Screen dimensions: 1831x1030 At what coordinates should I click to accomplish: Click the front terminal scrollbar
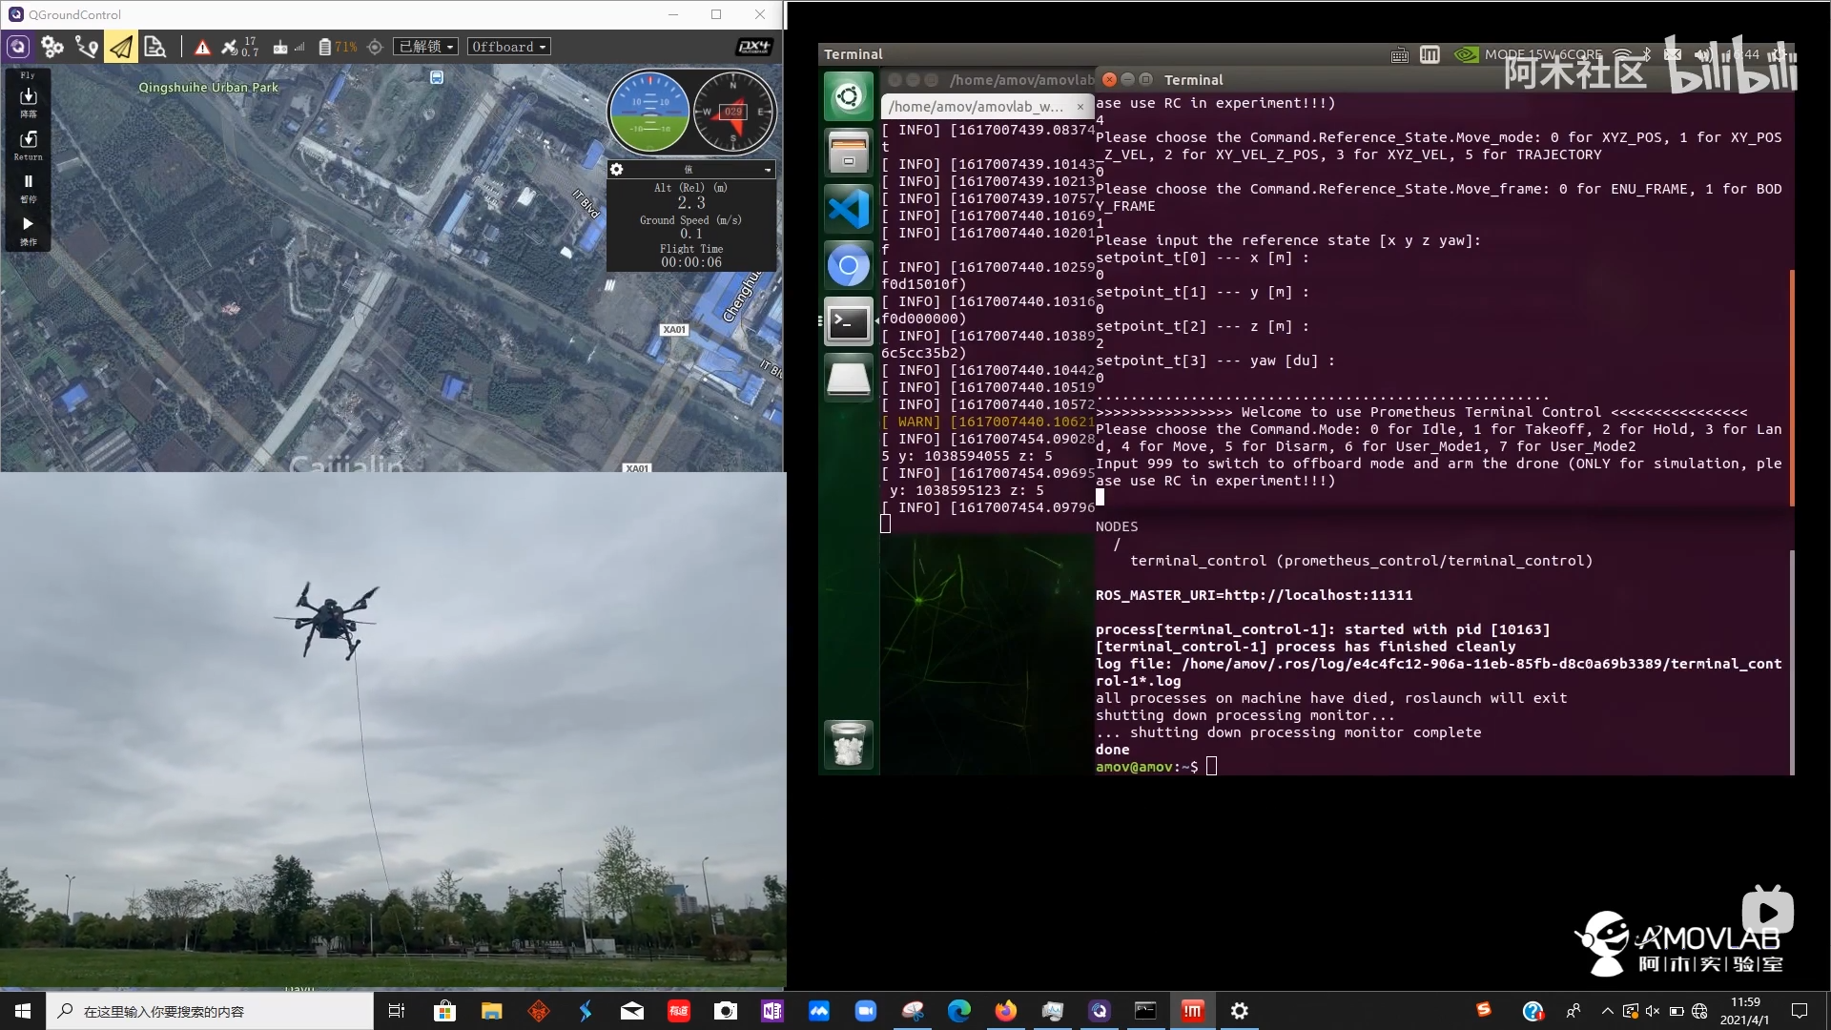1792,387
